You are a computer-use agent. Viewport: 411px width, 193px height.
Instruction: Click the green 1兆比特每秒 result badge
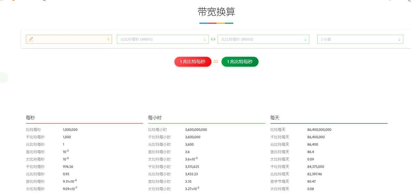pyautogui.click(x=240, y=61)
